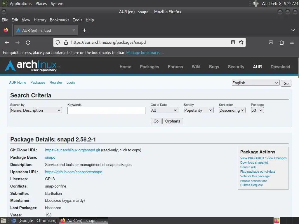The image size is (299, 224).
Task: Click the Manage bookmarks link
Action: tap(145, 52)
